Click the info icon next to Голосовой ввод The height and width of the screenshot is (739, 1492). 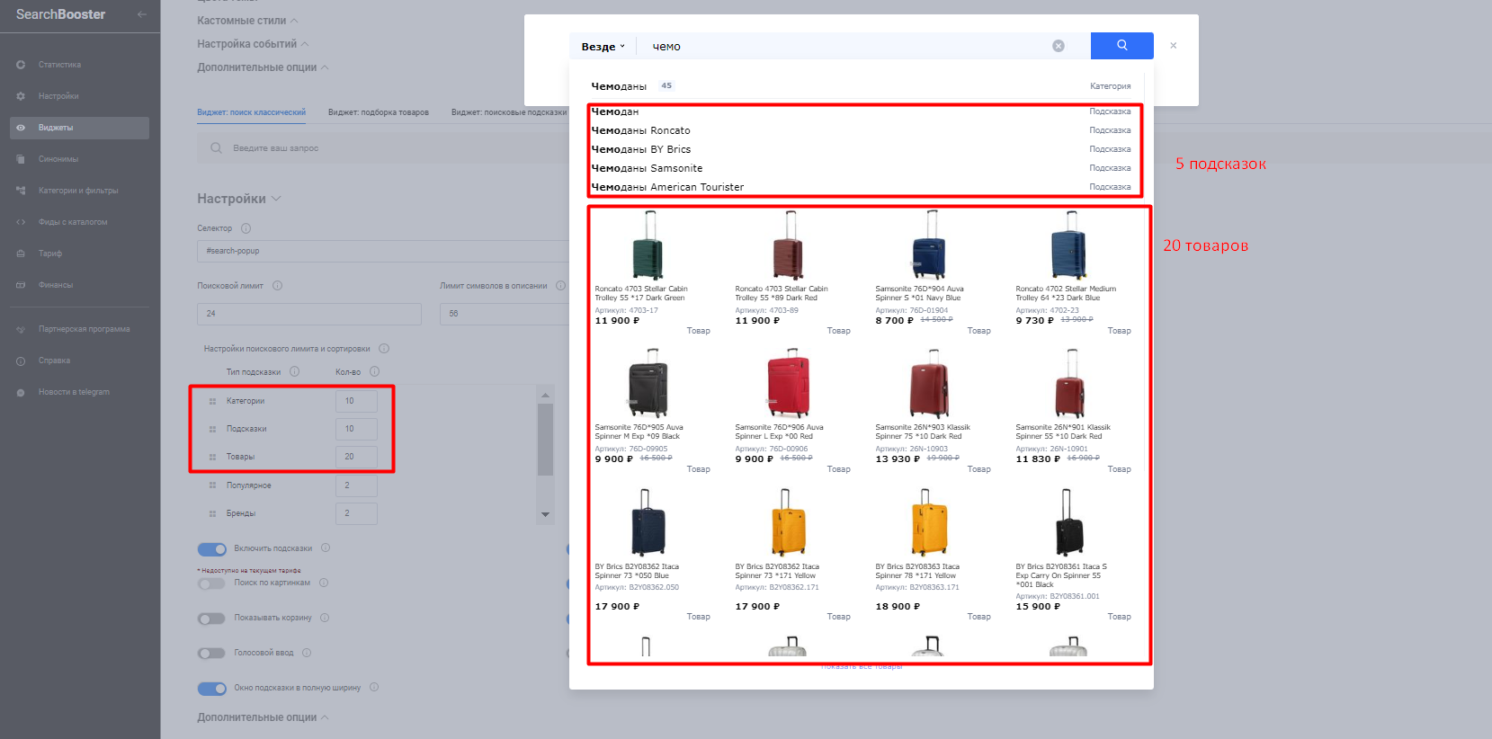click(x=307, y=653)
